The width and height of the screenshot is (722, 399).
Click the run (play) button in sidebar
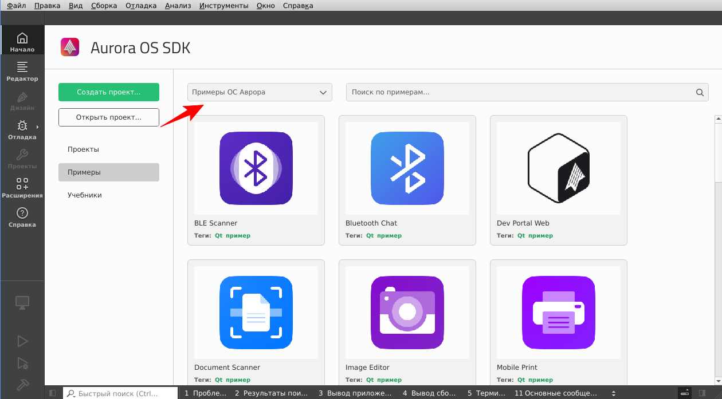pyautogui.click(x=22, y=342)
